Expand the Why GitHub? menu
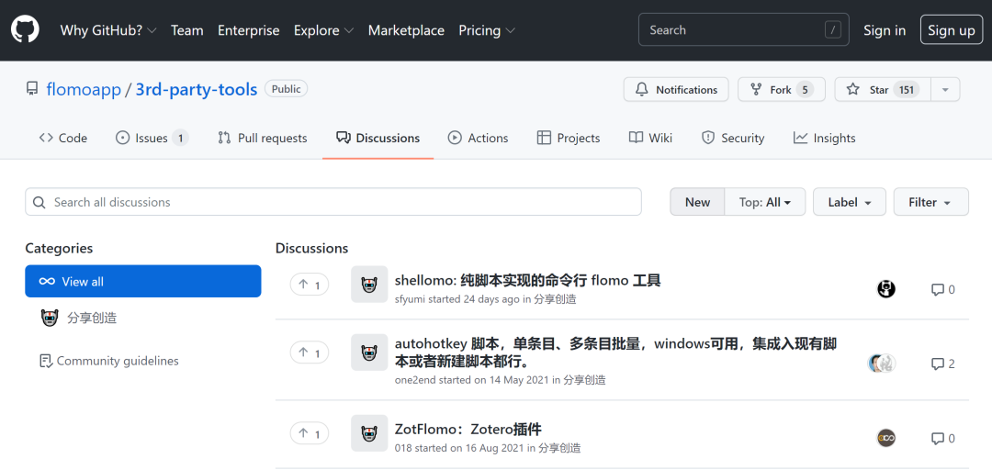 click(x=108, y=30)
